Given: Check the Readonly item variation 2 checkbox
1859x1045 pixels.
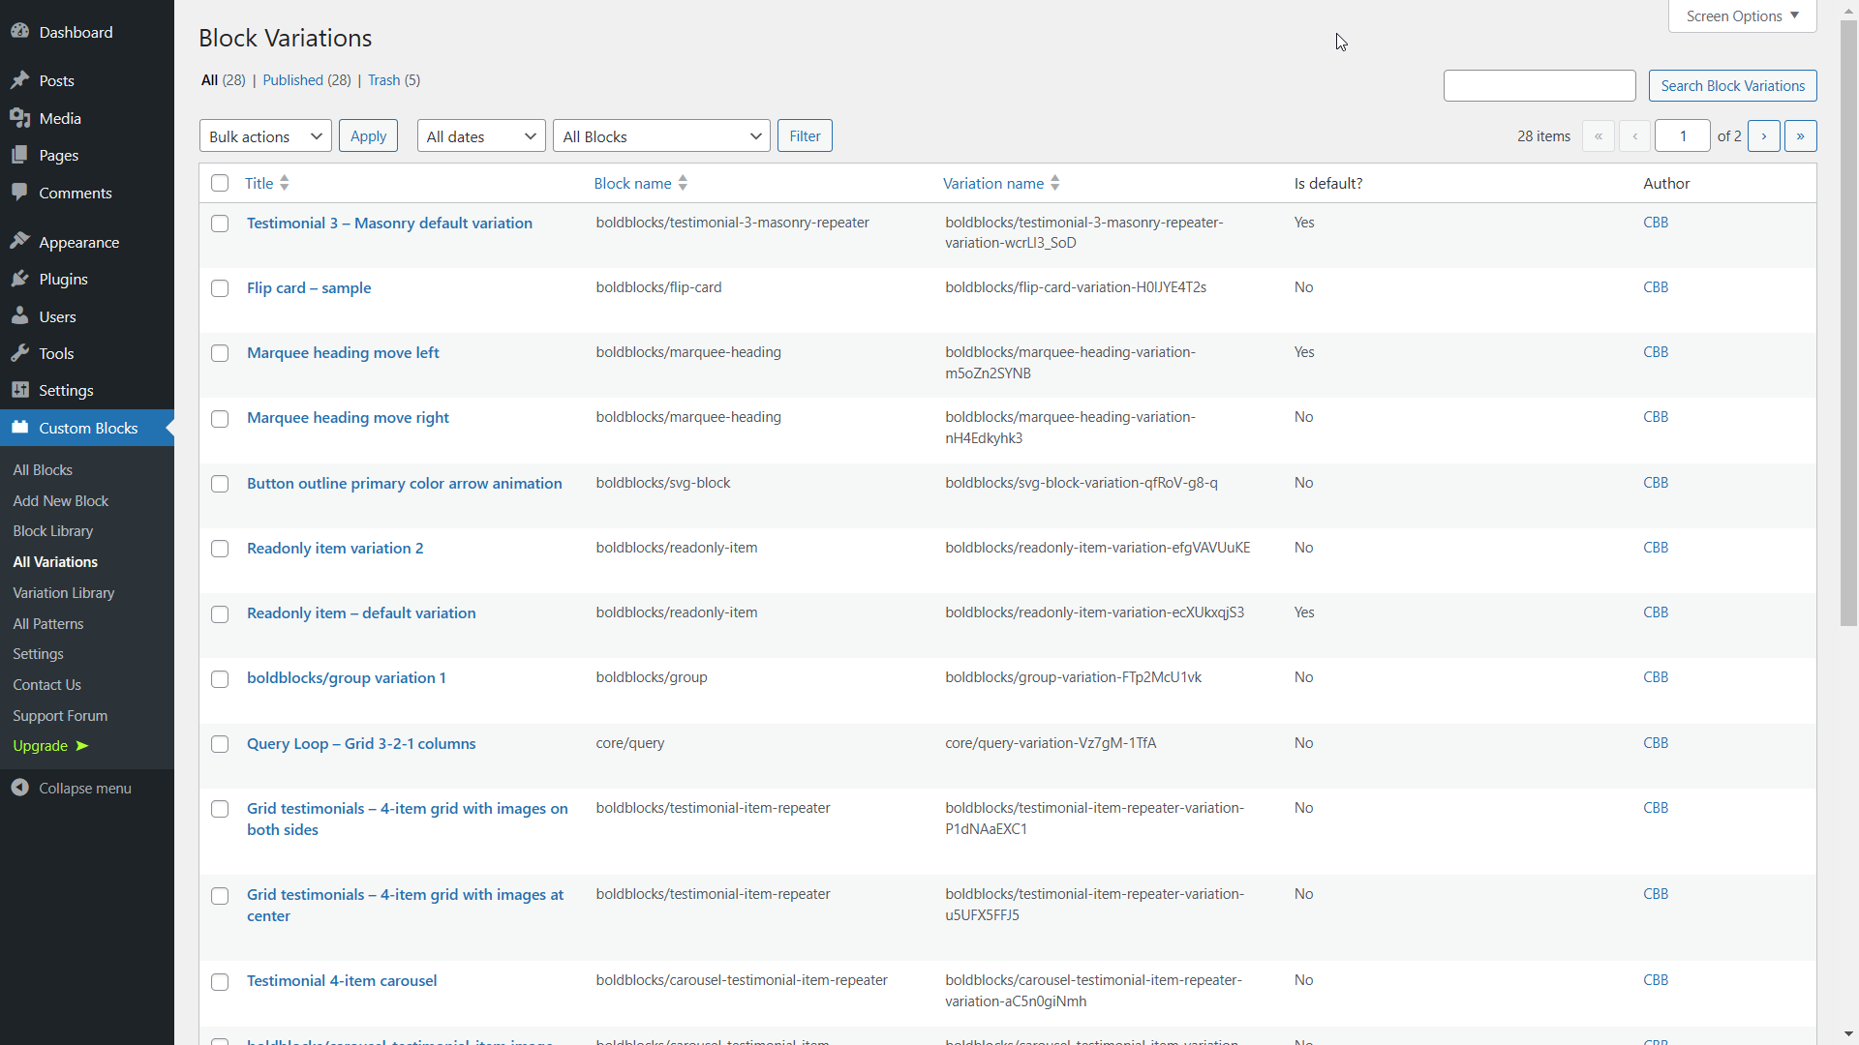Looking at the screenshot, I should point(220,549).
